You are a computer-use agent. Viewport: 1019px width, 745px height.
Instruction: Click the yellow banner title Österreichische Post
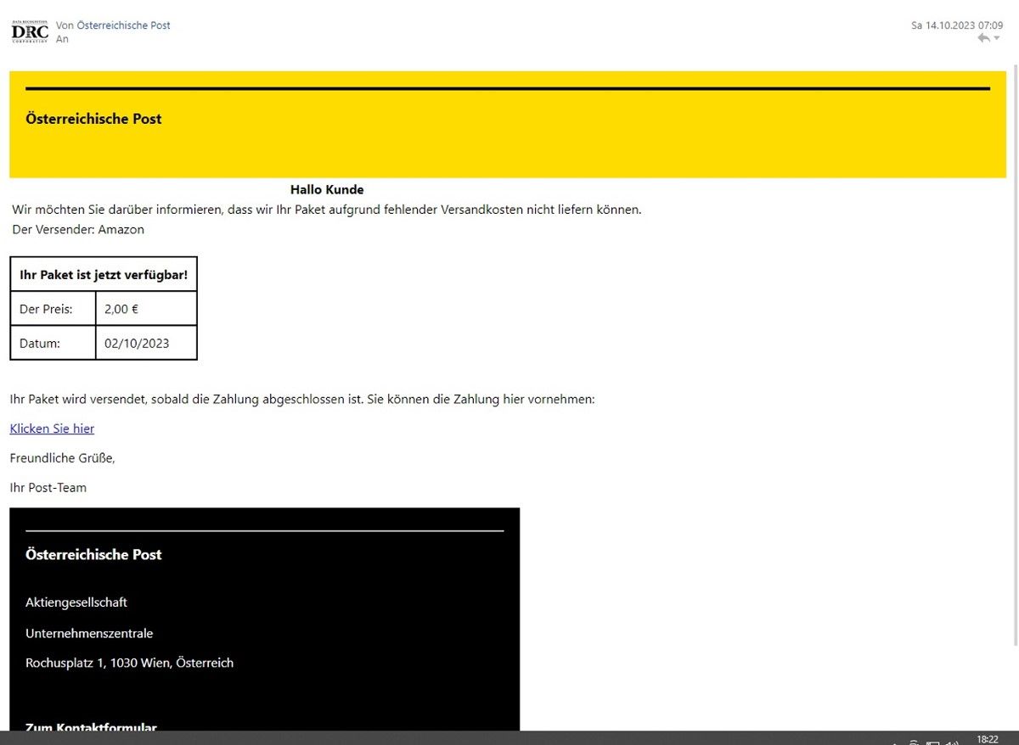(93, 119)
